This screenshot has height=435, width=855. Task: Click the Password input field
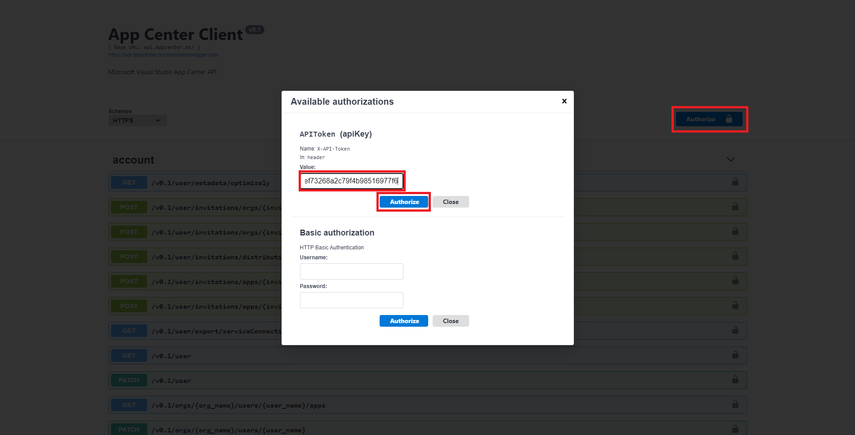tap(351, 300)
